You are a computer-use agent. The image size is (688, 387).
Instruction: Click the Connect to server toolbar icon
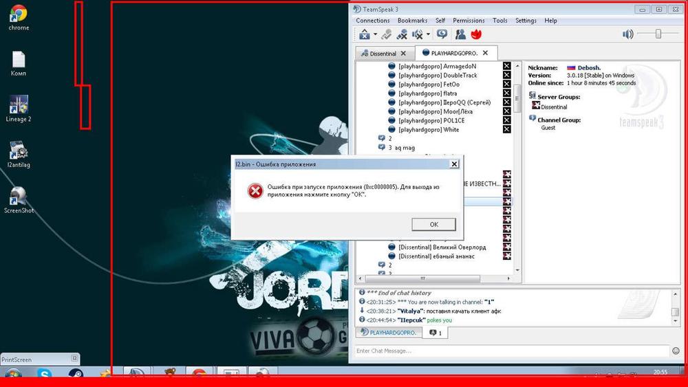(x=364, y=34)
